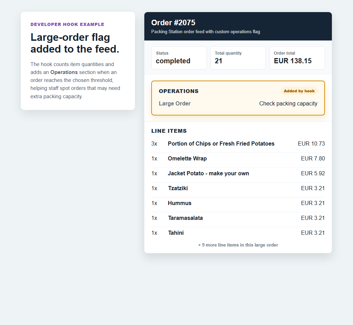Select the Status completed card
The image size is (353, 325).
pos(179,58)
